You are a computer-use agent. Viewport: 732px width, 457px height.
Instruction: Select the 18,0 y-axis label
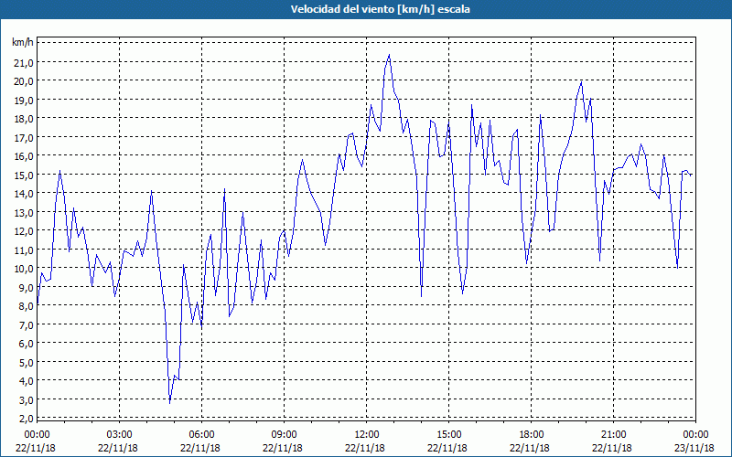[x=24, y=119]
